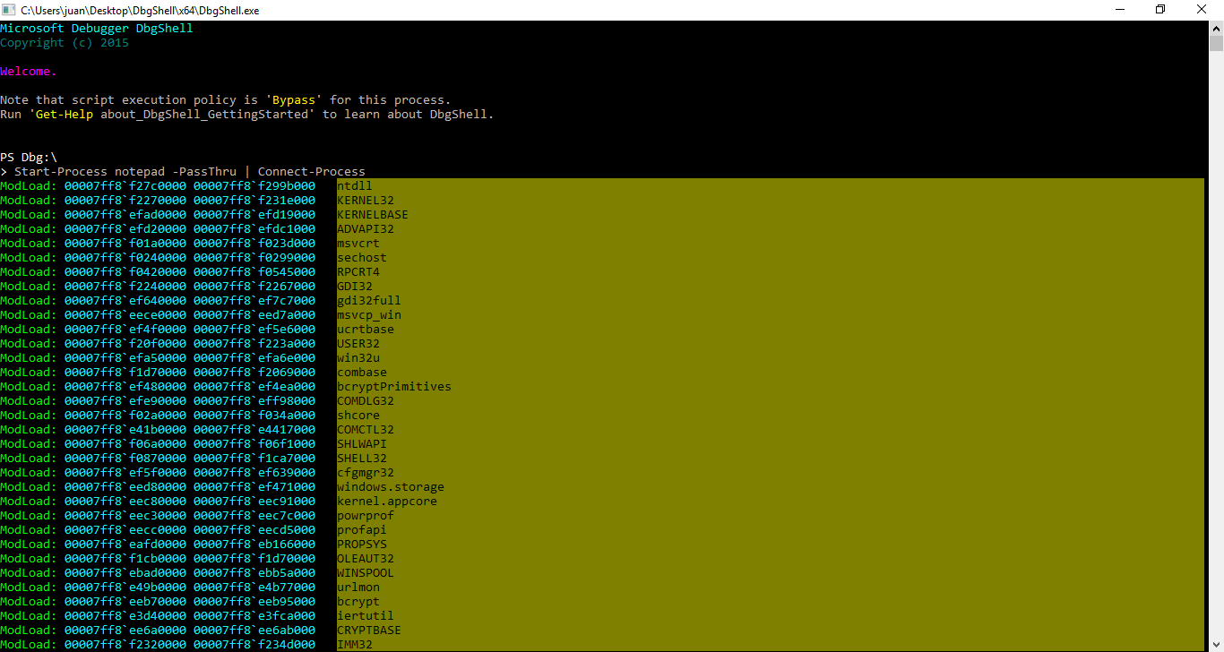Click end address 00007ff8`f1ca7000 for SHELL32
The height and width of the screenshot is (652, 1224).
point(254,459)
